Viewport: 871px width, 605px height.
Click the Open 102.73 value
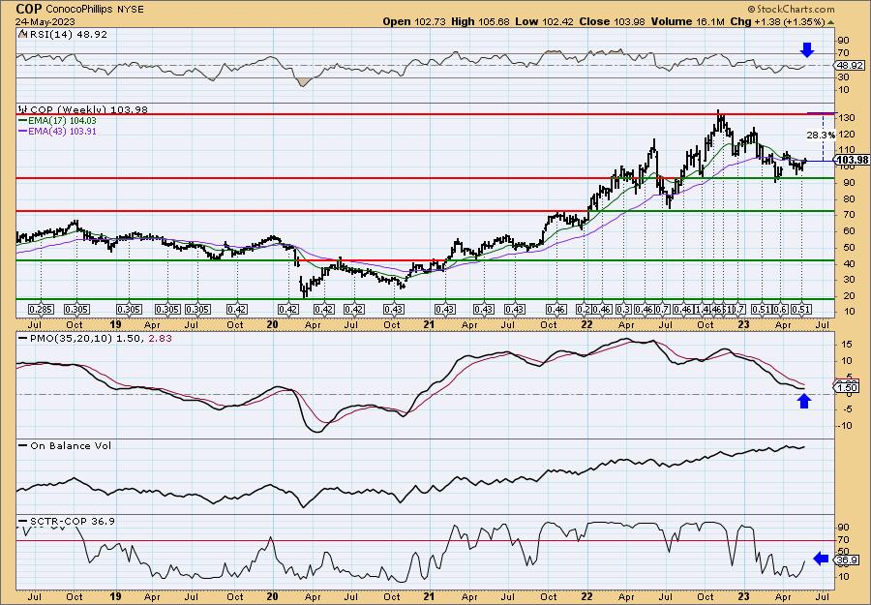[416, 21]
